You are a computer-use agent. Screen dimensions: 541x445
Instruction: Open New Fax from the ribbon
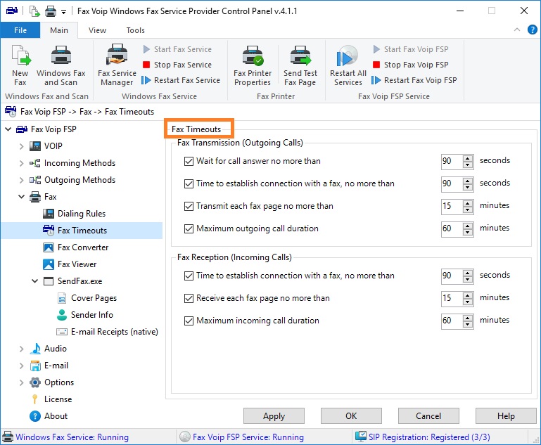pyautogui.click(x=20, y=65)
